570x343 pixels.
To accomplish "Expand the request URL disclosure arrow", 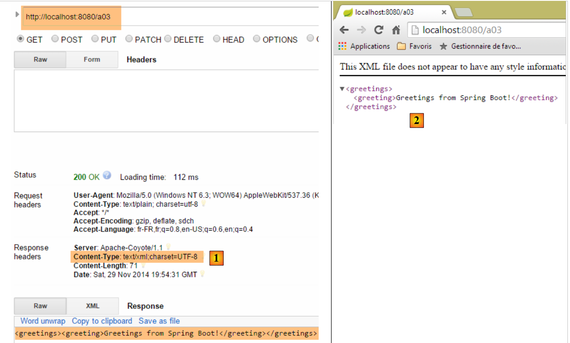I will [17, 14].
